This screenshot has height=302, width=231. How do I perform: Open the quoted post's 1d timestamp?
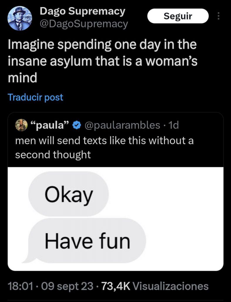tap(173, 125)
